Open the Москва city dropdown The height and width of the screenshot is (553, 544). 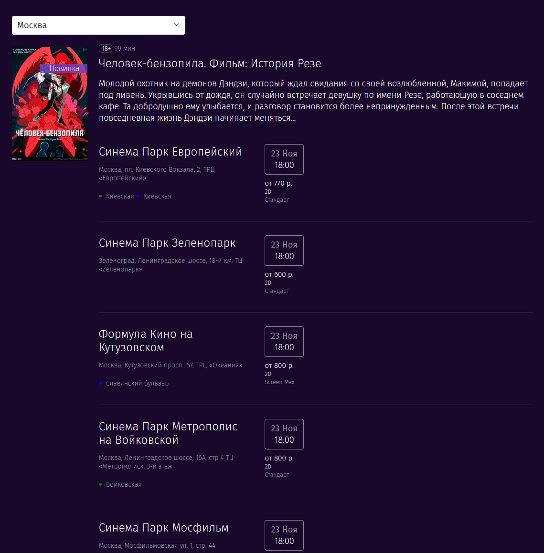(x=98, y=25)
